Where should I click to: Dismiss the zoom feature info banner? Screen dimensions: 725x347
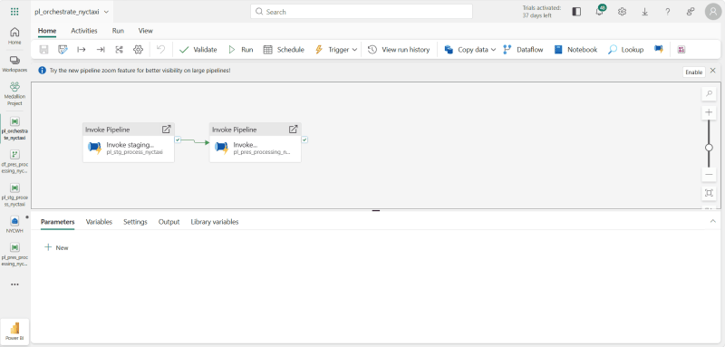click(712, 71)
